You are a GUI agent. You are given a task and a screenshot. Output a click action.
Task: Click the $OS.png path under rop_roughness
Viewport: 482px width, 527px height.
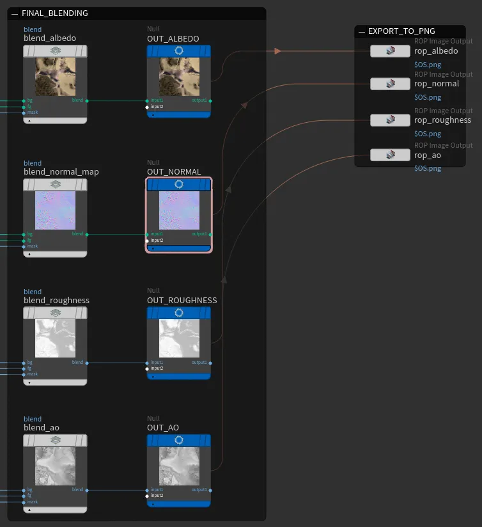428,134
